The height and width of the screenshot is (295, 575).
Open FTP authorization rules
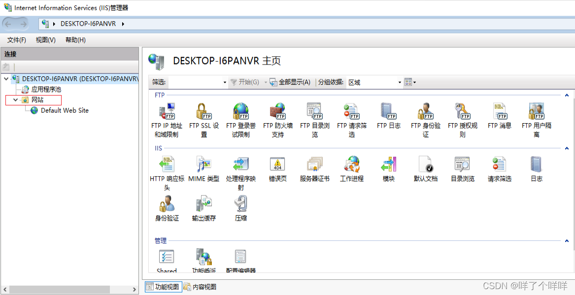point(463,120)
